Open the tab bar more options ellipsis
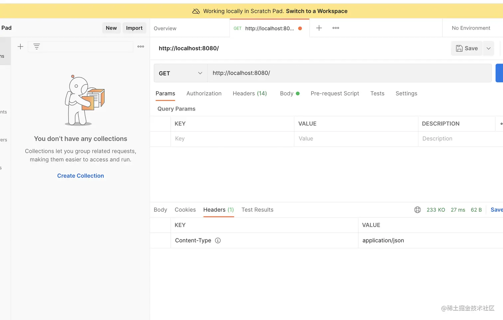 pyautogui.click(x=336, y=28)
